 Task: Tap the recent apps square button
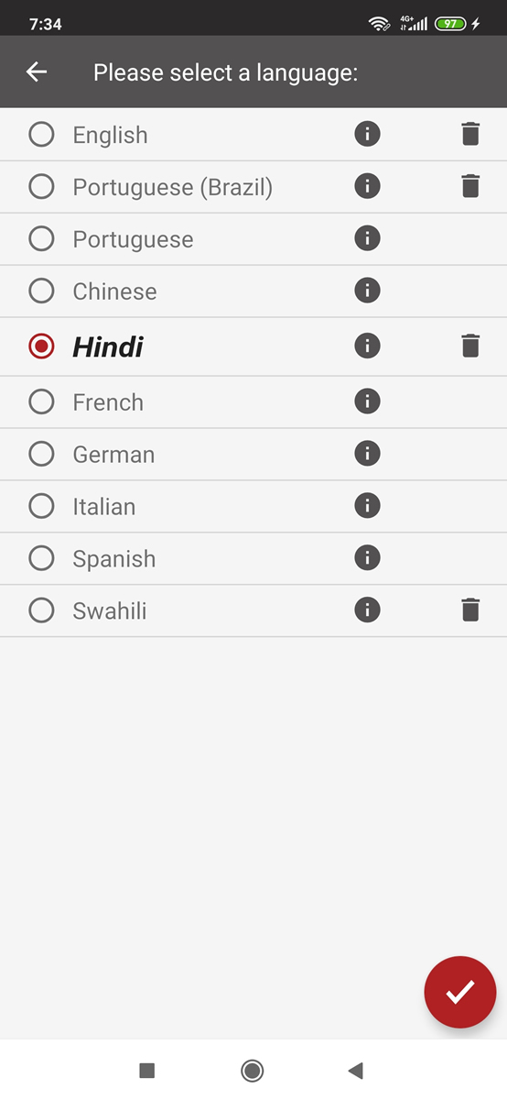click(x=146, y=1070)
